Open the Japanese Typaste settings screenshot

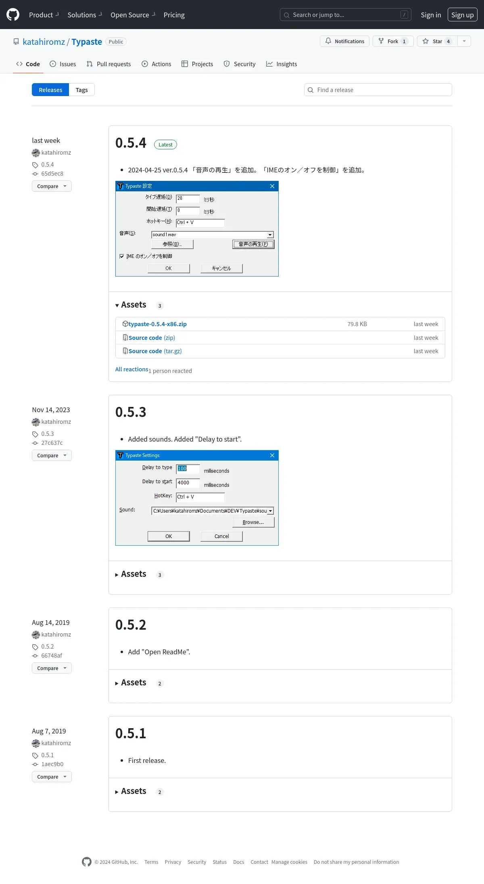(x=197, y=228)
